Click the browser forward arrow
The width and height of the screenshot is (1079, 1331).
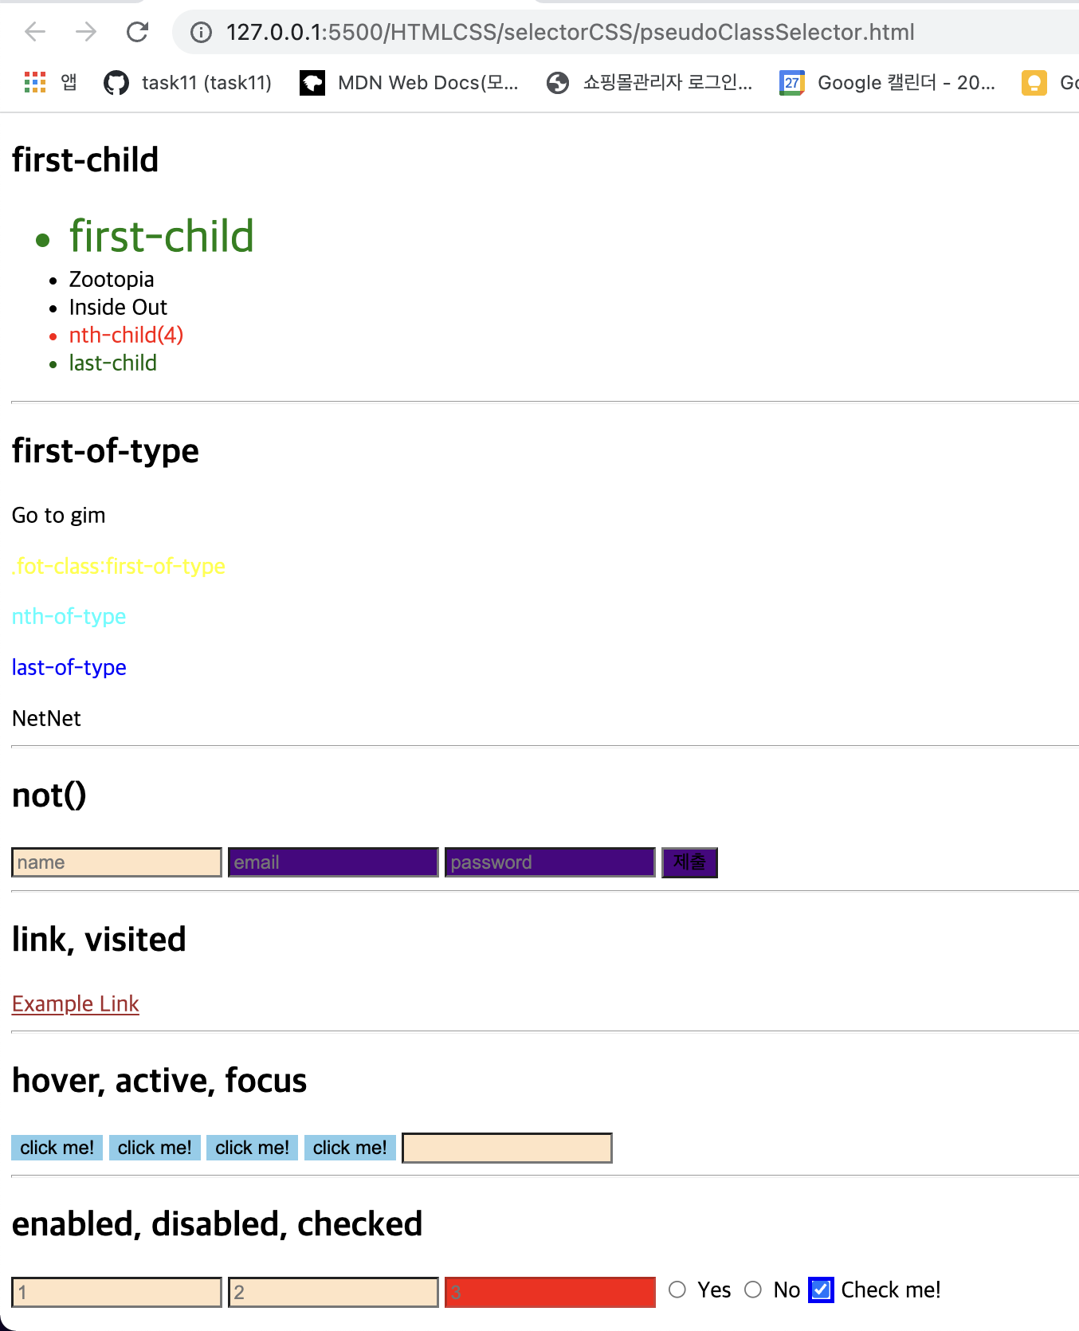click(86, 32)
